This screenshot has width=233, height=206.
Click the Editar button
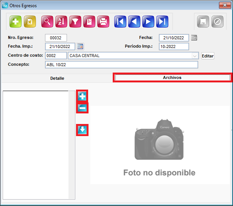[208, 56]
